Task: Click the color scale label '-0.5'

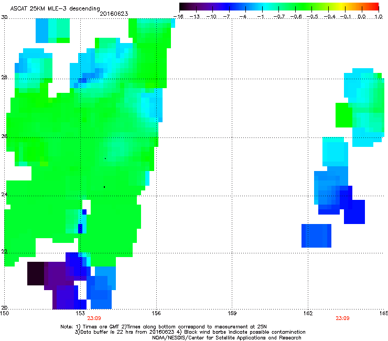Action: pos(312,17)
